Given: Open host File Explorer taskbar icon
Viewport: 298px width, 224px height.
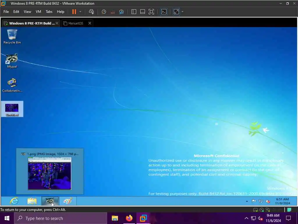Looking at the screenshot, I should click(x=115, y=218).
